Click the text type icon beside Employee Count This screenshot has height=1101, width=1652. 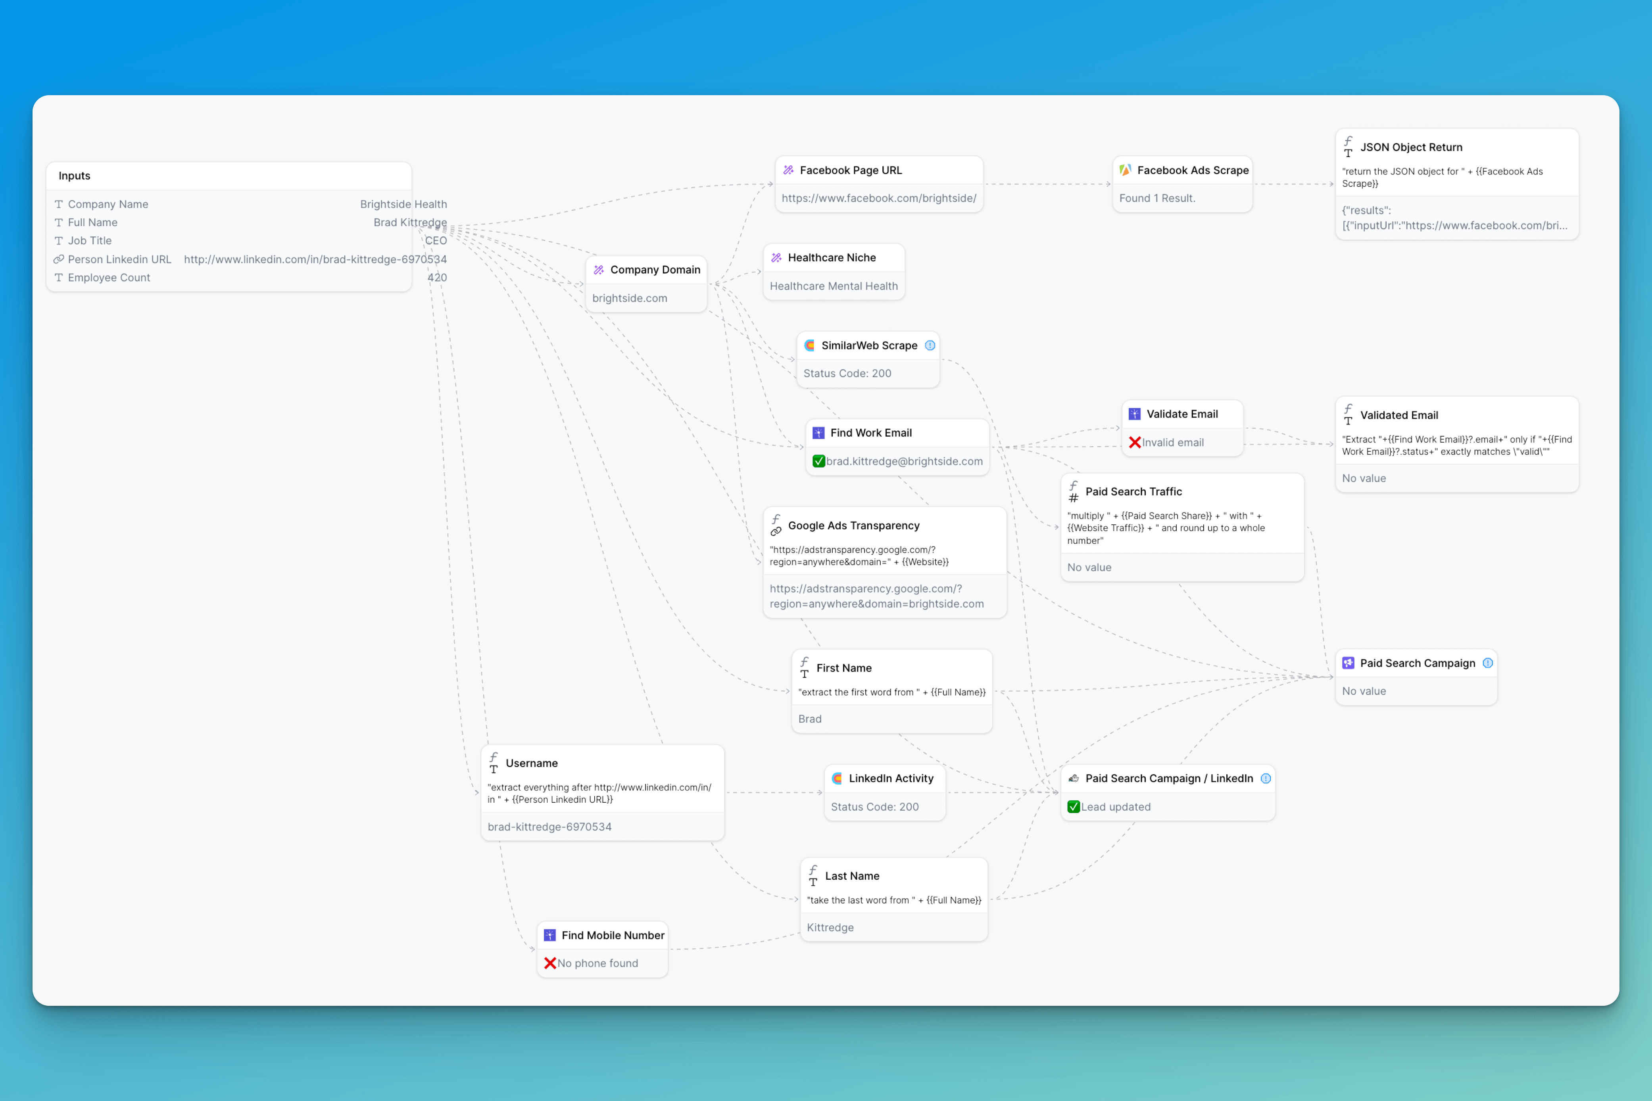(59, 277)
